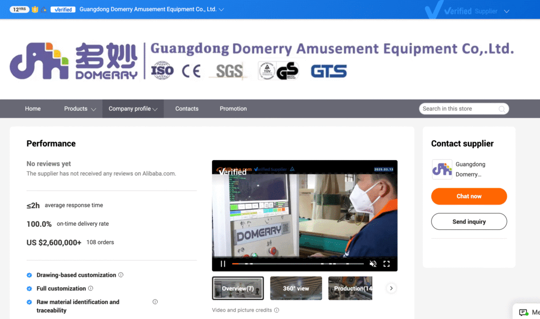This screenshot has width=540, height=319.
Task: Seek forward on the video progress bar
Action: tap(316, 263)
